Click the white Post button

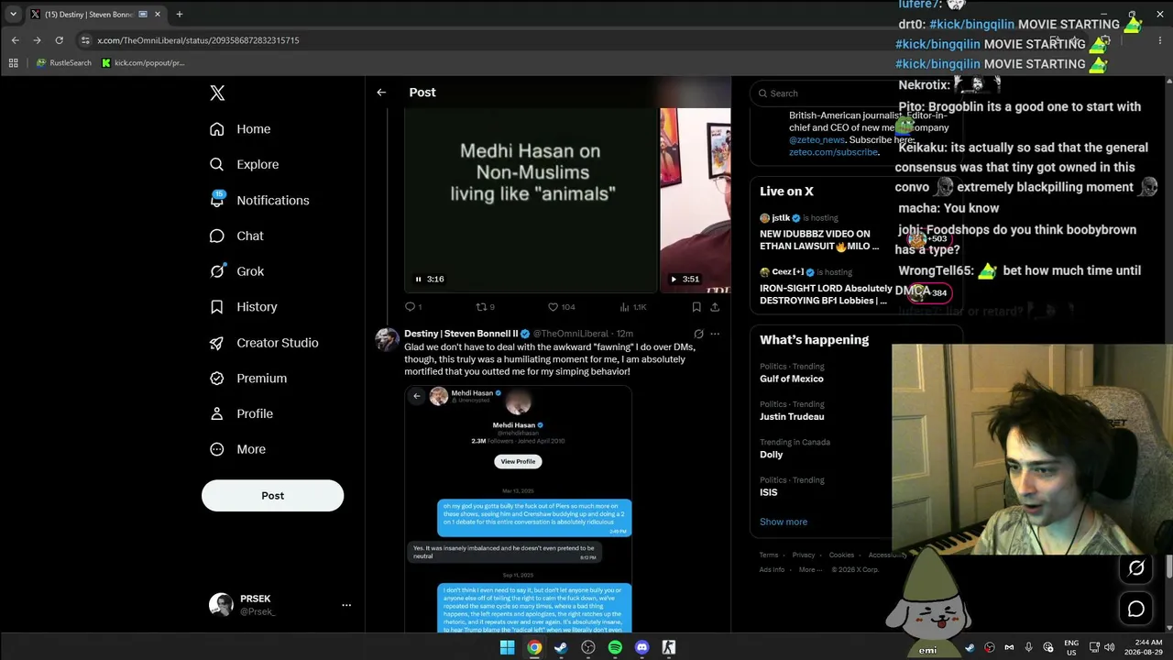point(272,495)
